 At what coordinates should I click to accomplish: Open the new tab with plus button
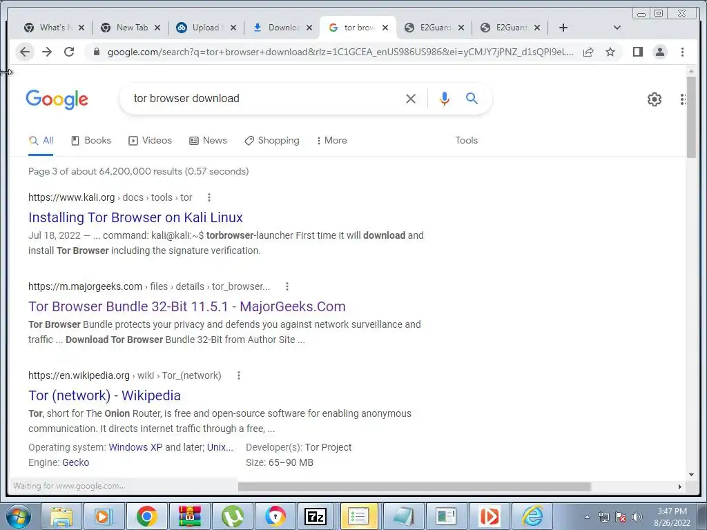click(x=563, y=28)
